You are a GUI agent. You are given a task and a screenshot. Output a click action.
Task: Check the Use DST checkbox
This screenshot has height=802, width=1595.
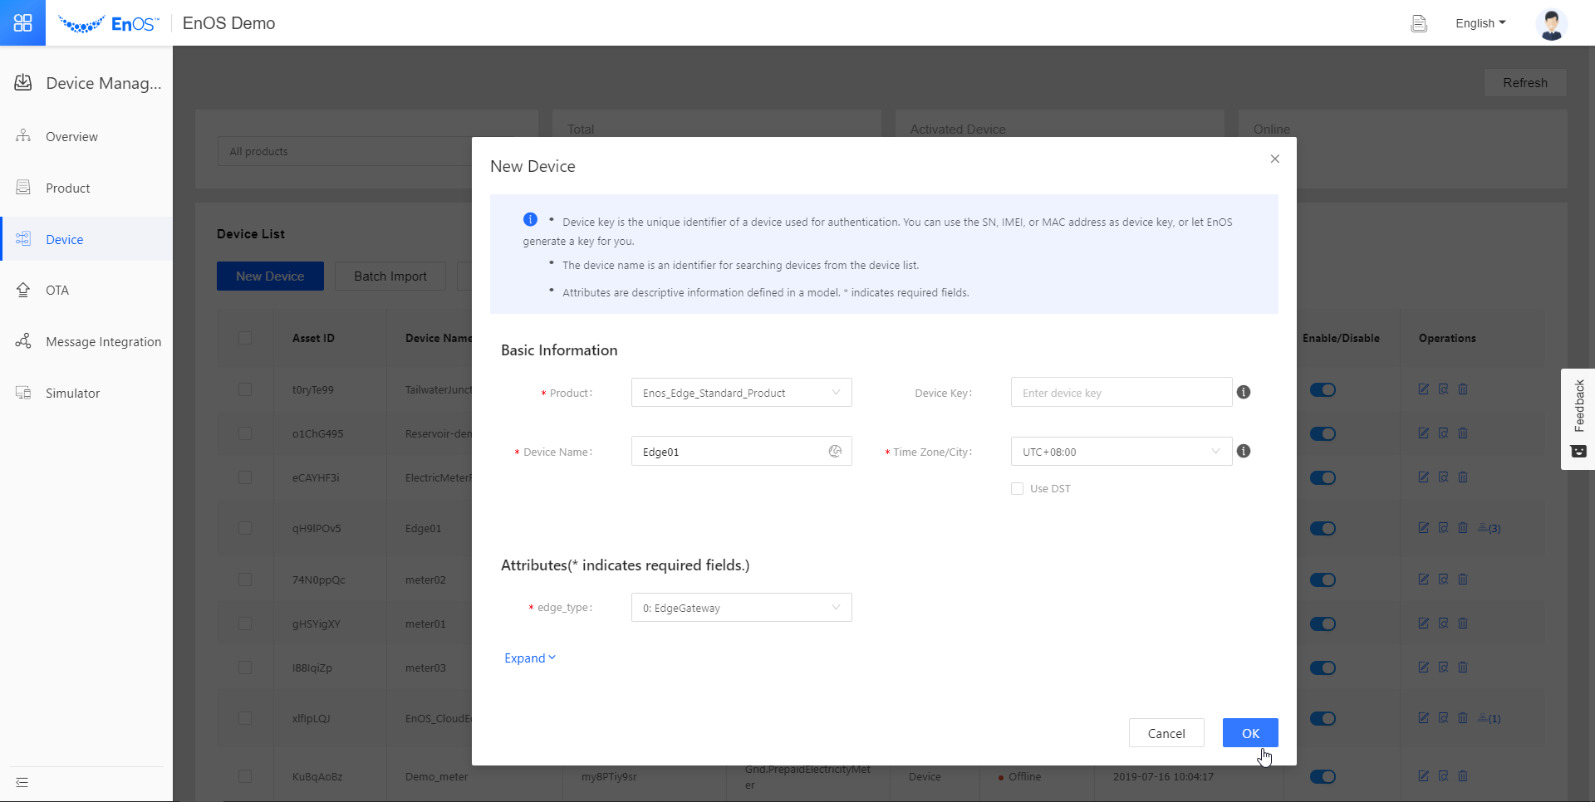coord(1017,488)
